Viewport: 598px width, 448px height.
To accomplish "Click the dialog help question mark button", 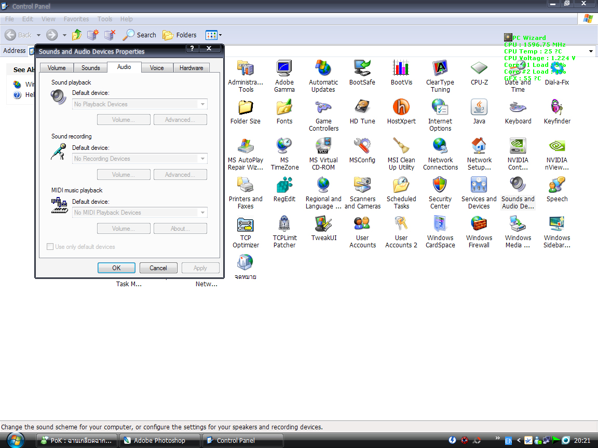I will click(x=192, y=48).
